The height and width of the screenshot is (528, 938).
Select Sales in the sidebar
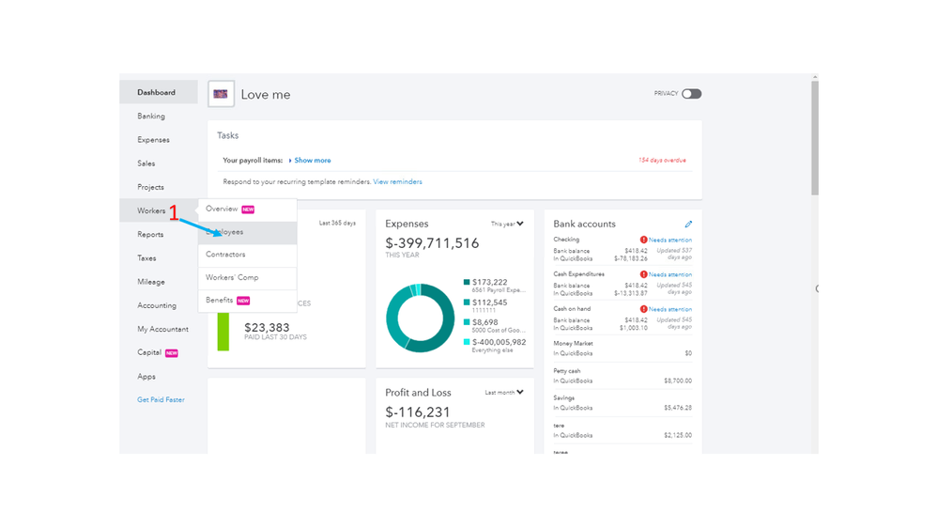coord(146,163)
